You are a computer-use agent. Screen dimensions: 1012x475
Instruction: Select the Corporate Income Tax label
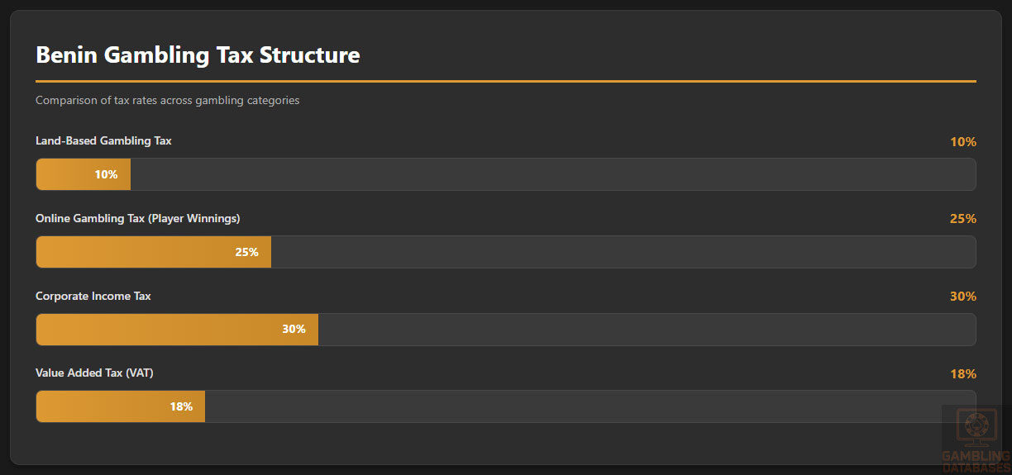coord(93,296)
